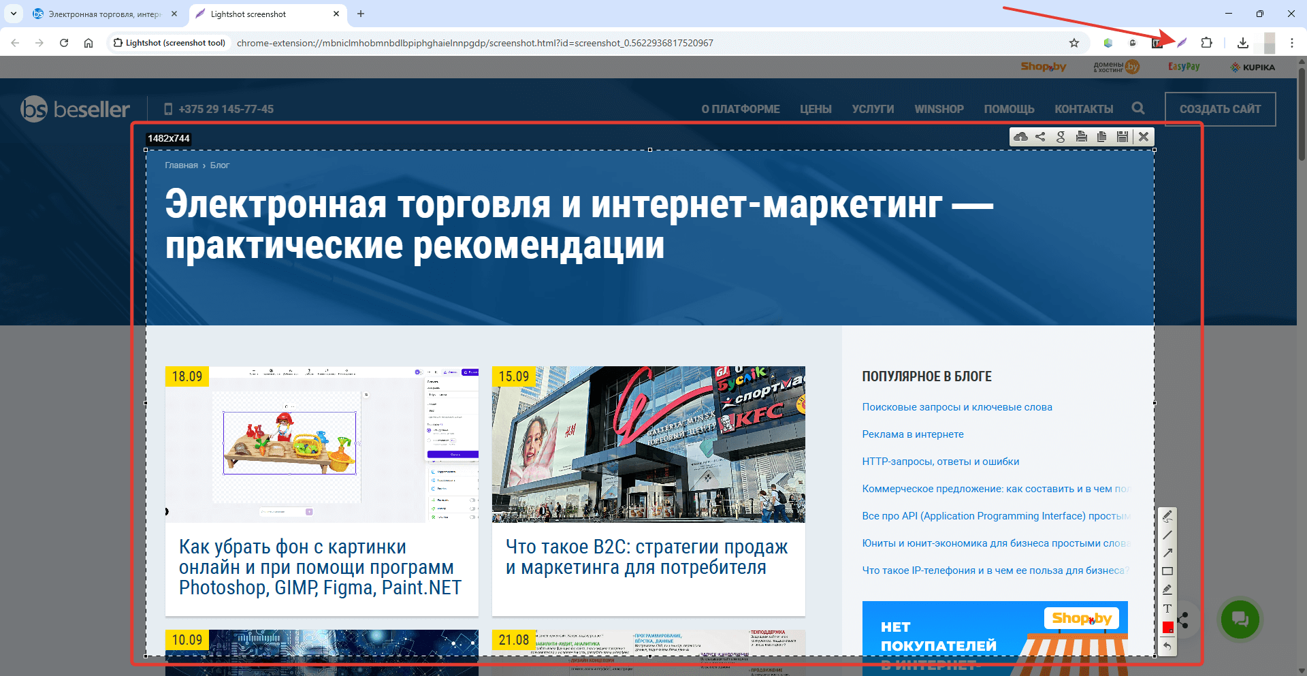The height and width of the screenshot is (676, 1307).
Task: Close the Lightshot screenshot tab
Action: 336,14
